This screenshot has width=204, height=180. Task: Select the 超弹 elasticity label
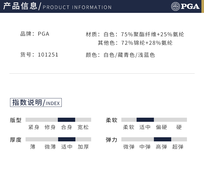(x=178, y=147)
